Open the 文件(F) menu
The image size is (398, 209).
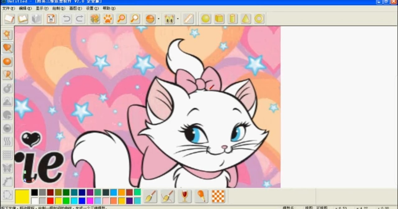click(8, 8)
